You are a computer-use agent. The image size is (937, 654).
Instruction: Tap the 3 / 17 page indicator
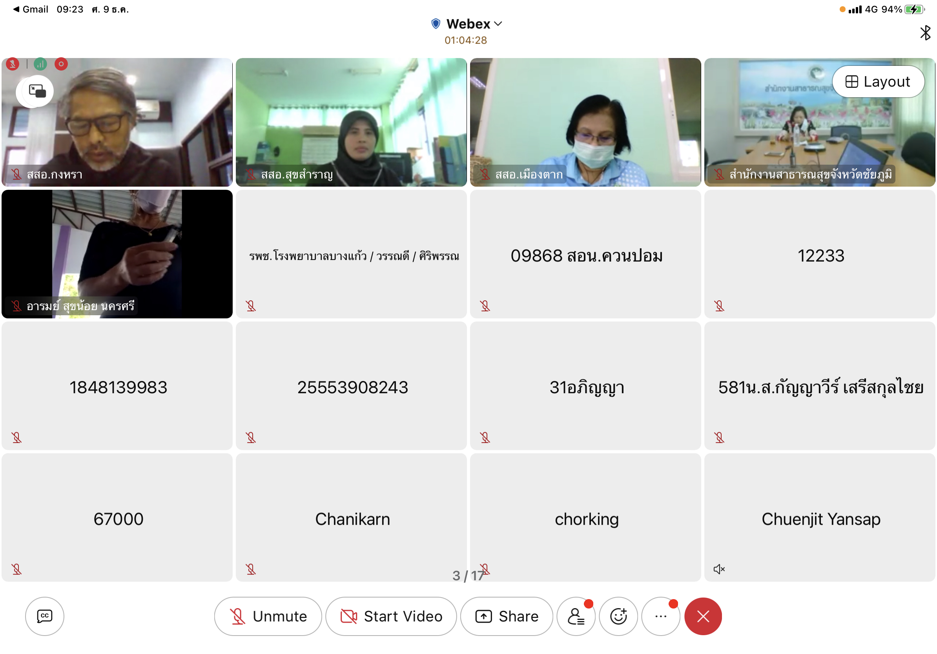click(468, 575)
